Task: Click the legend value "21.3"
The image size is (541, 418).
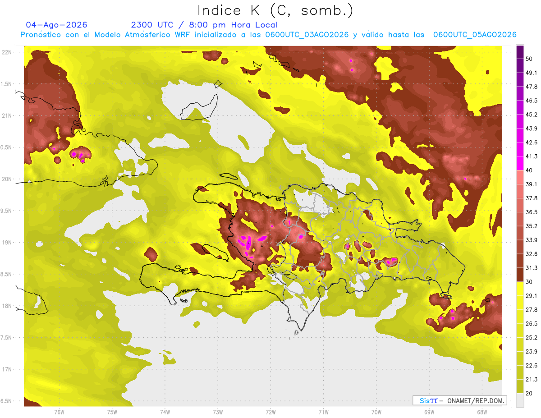Action: pyautogui.click(x=532, y=379)
